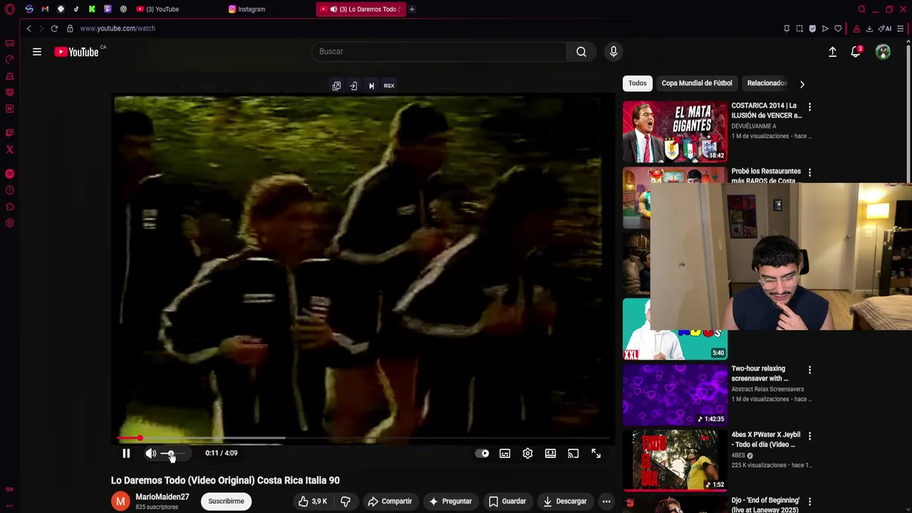Open the upload/create arrow icon

[x=832, y=51]
